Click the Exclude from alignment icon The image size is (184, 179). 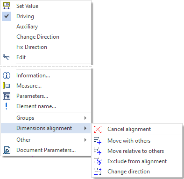click(98, 161)
